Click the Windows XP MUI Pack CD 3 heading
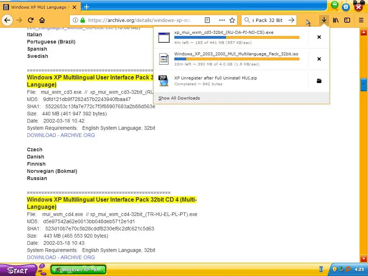Screen dimensions: 368x276 pyautogui.click(x=90, y=81)
